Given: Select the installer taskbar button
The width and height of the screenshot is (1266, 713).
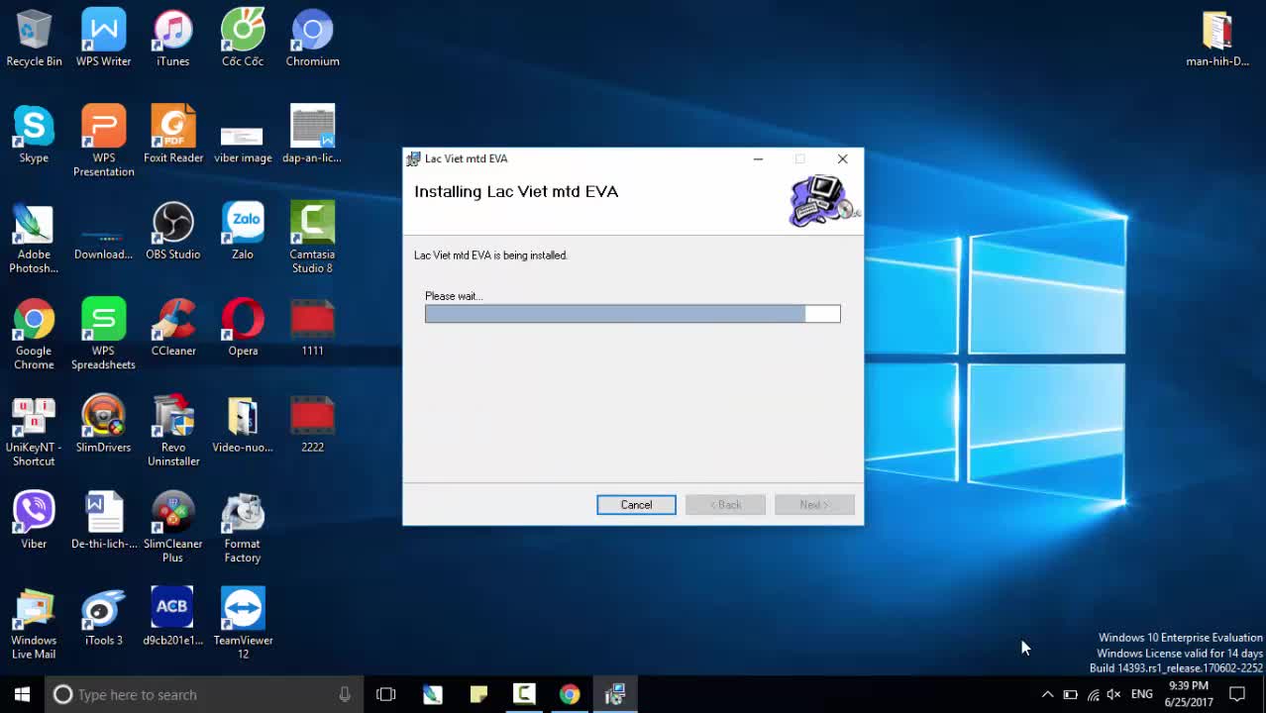Looking at the screenshot, I should tap(615, 694).
